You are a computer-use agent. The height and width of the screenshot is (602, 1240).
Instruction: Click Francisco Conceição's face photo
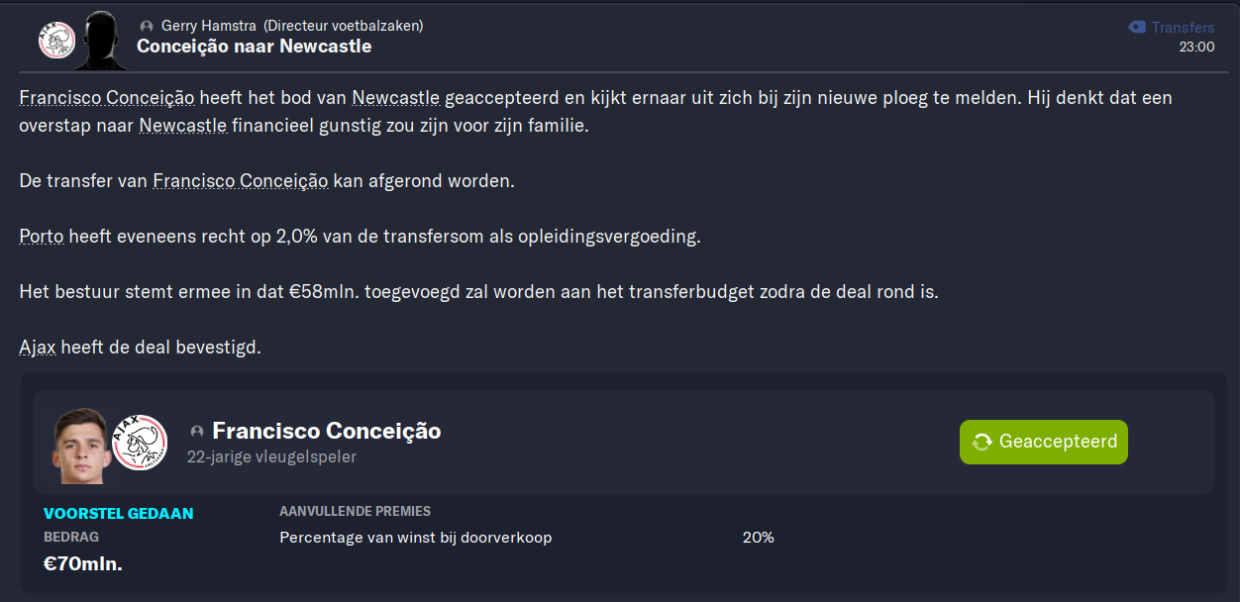81,444
